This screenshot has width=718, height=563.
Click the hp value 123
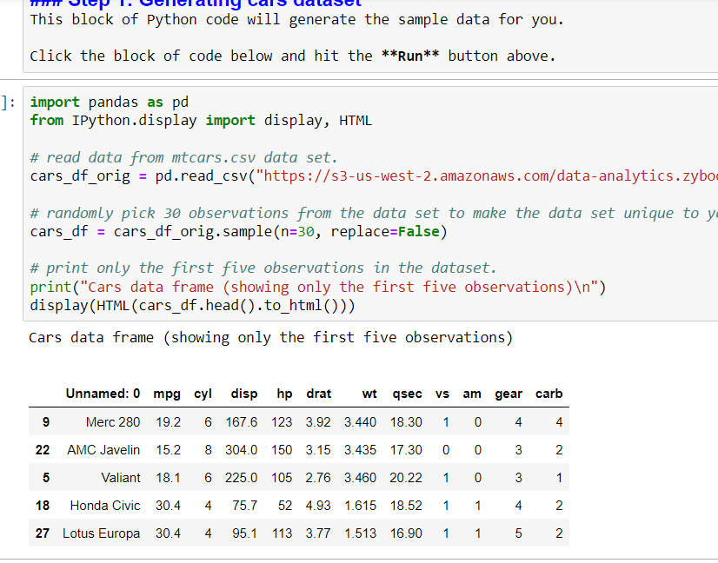click(x=282, y=422)
